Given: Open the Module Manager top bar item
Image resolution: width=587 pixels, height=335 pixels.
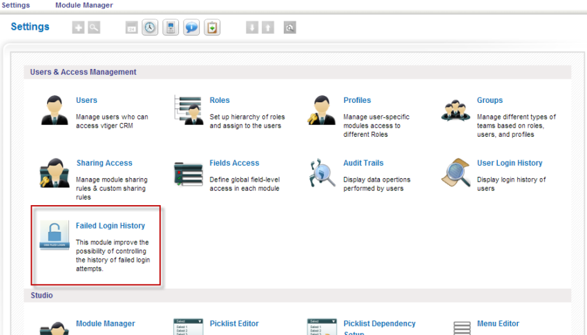Looking at the screenshot, I should 84,6.
